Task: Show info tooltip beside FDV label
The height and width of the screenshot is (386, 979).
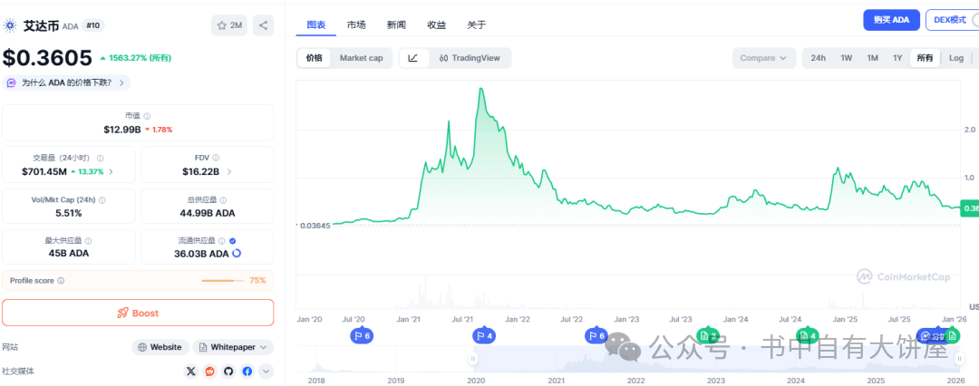Action: [216, 158]
